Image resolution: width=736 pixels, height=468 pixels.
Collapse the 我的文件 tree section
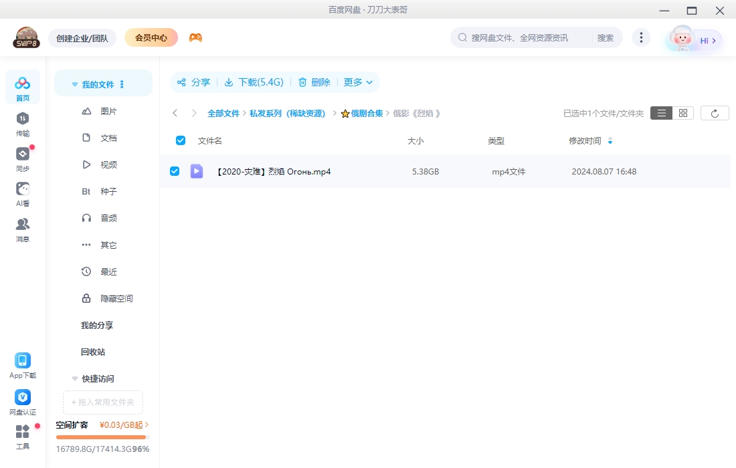click(x=74, y=84)
